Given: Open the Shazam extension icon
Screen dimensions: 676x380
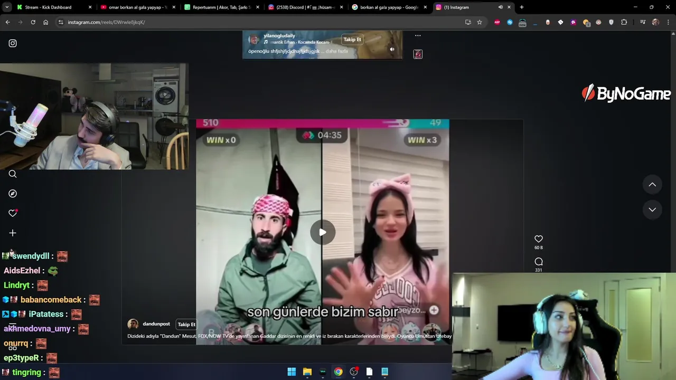Looking at the screenshot, I should 510,22.
